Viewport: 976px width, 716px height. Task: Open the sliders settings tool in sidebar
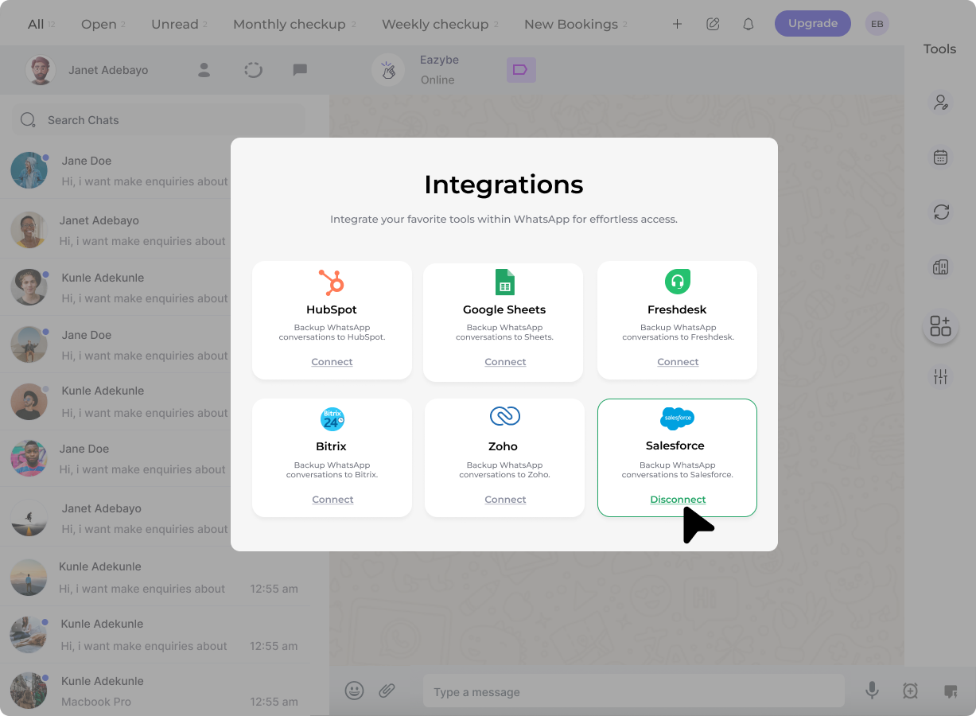[940, 376]
